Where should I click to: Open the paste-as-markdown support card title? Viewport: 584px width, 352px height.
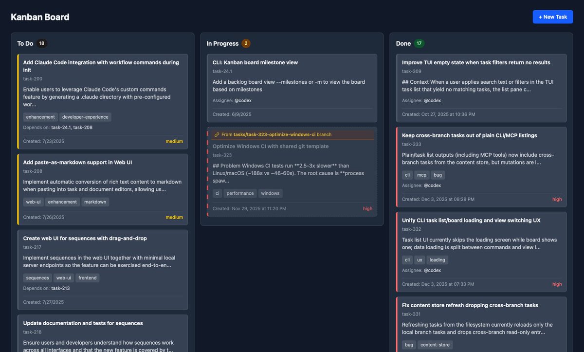[x=77, y=162]
